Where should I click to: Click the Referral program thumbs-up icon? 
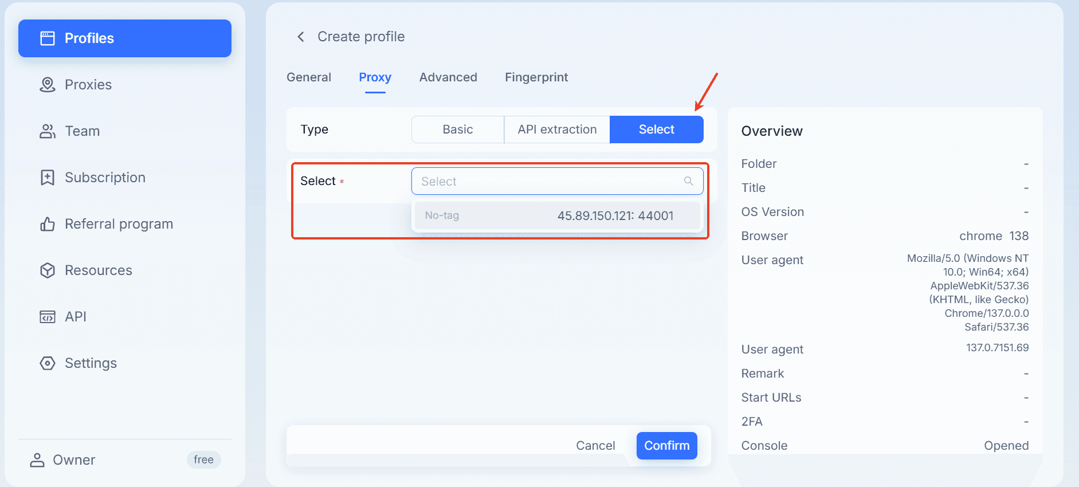48,224
